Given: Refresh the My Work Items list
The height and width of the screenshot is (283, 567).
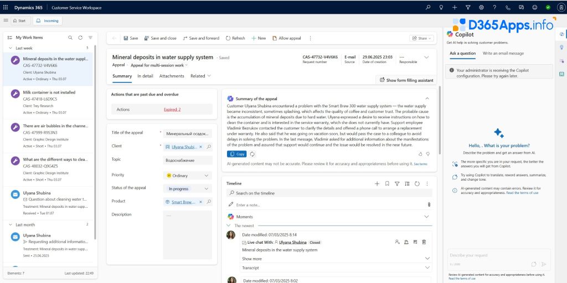Looking at the screenshot, I should point(80,38).
